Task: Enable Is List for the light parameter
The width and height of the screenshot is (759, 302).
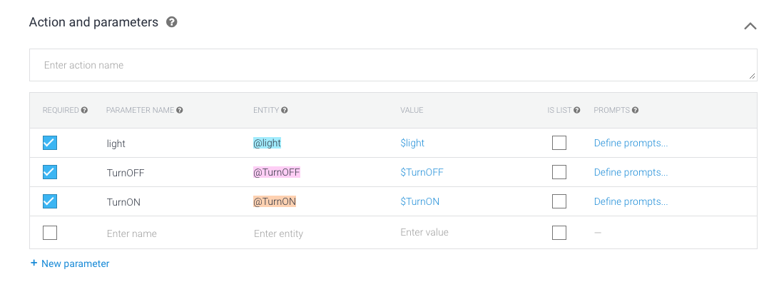Action: (559, 143)
